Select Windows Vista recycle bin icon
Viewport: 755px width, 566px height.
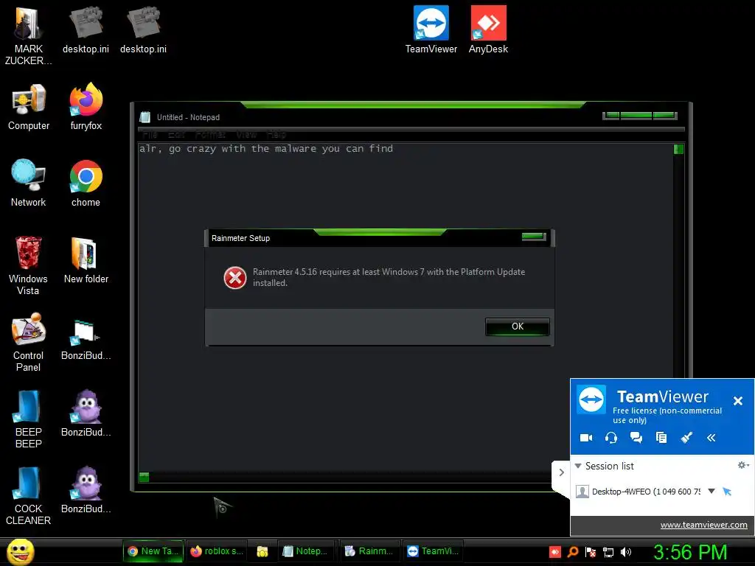[28, 265]
